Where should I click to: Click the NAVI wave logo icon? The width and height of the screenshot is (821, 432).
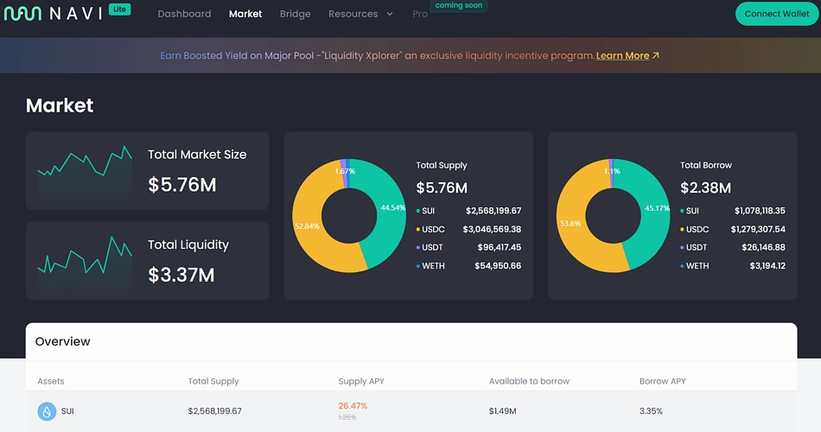point(22,14)
